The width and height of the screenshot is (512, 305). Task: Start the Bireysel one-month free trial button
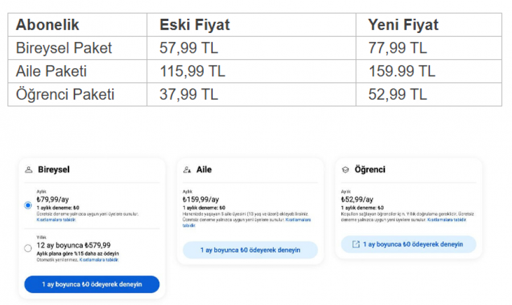point(92,285)
